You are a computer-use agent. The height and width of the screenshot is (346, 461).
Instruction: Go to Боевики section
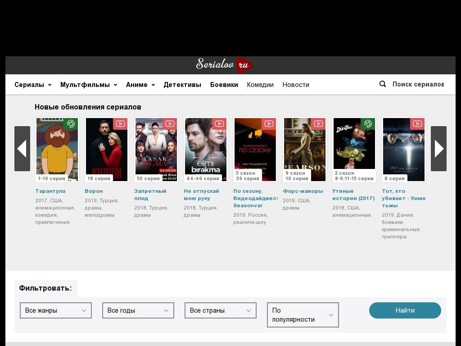(x=224, y=85)
